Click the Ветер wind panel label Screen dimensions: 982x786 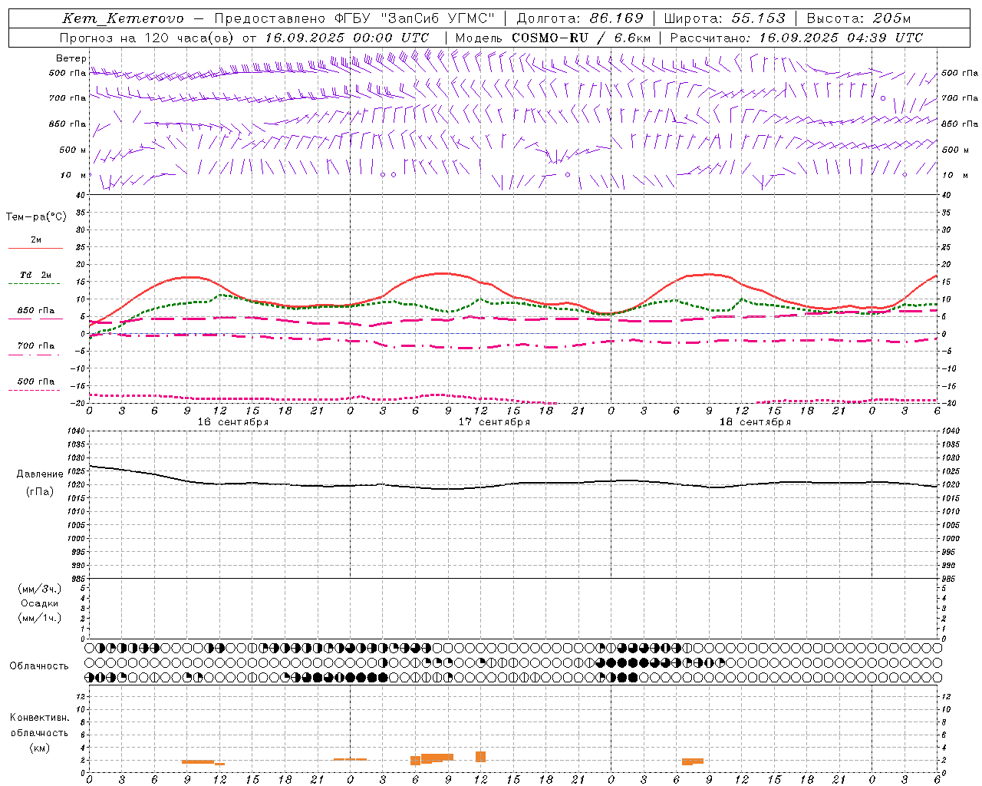click(x=71, y=58)
